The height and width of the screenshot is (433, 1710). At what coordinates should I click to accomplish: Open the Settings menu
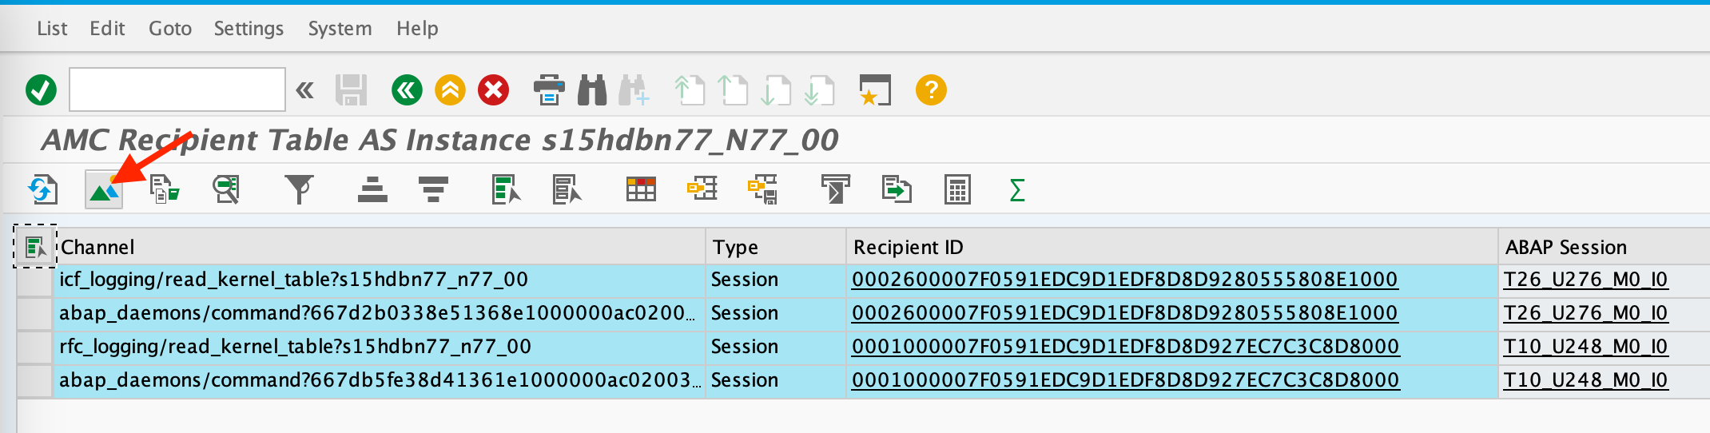[249, 29]
